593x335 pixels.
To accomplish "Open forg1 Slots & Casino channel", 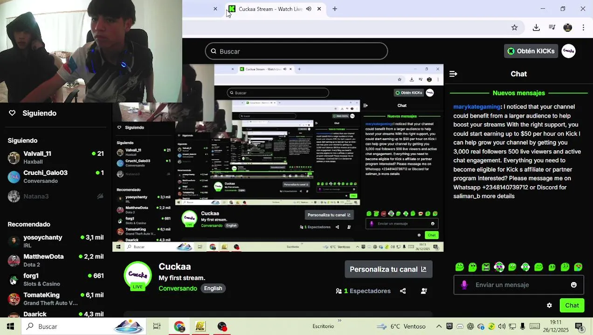I will tap(56, 280).
